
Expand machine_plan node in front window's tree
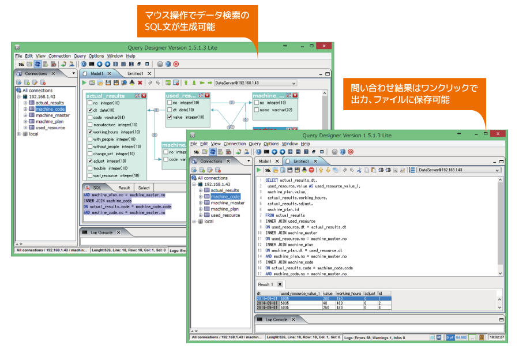(200, 209)
